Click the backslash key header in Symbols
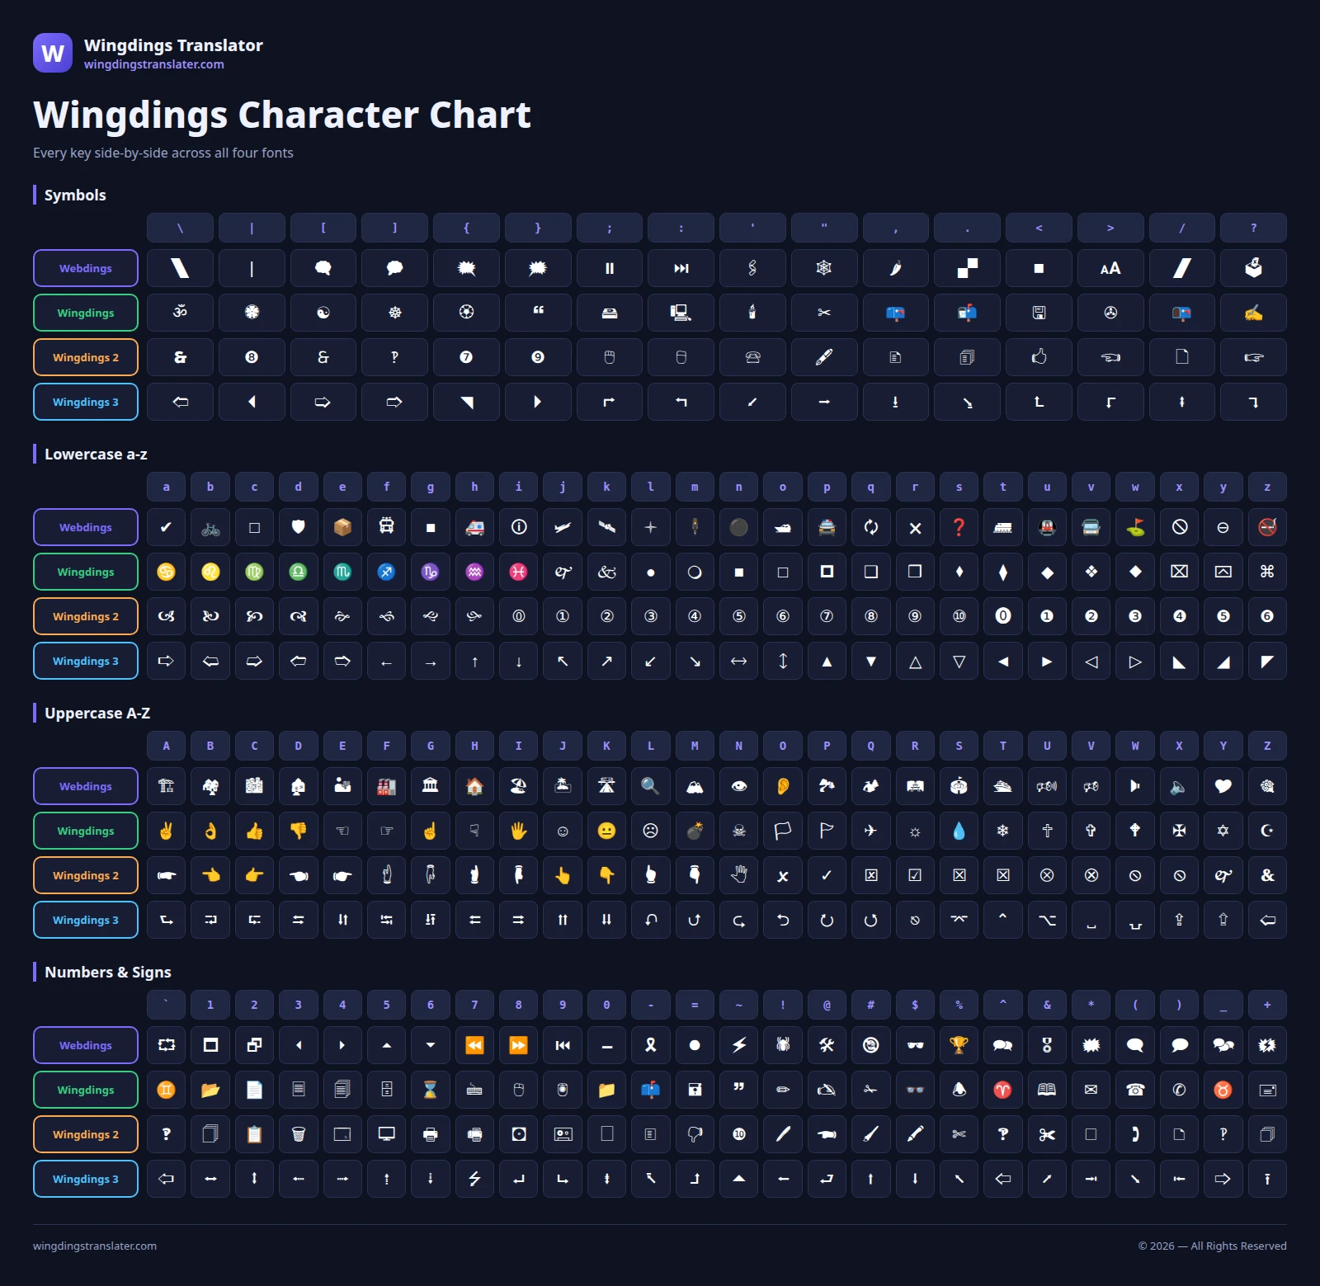 pos(180,228)
